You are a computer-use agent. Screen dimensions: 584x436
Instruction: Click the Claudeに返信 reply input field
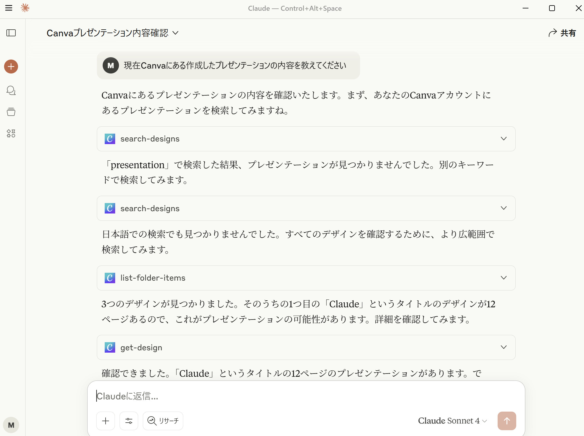click(305, 396)
